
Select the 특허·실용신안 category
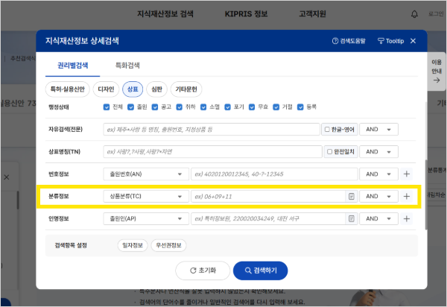pos(68,89)
